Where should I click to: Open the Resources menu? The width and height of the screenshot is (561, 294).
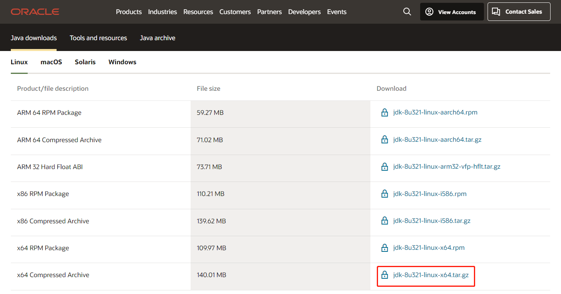point(198,12)
